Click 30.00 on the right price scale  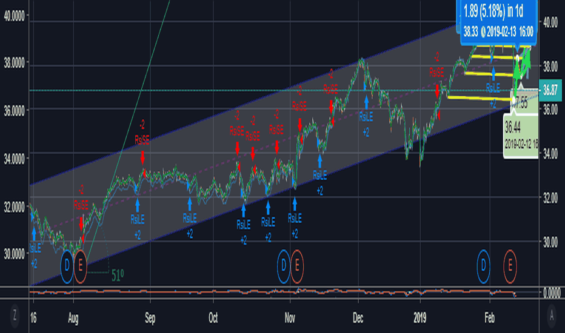click(x=550, y=242)
